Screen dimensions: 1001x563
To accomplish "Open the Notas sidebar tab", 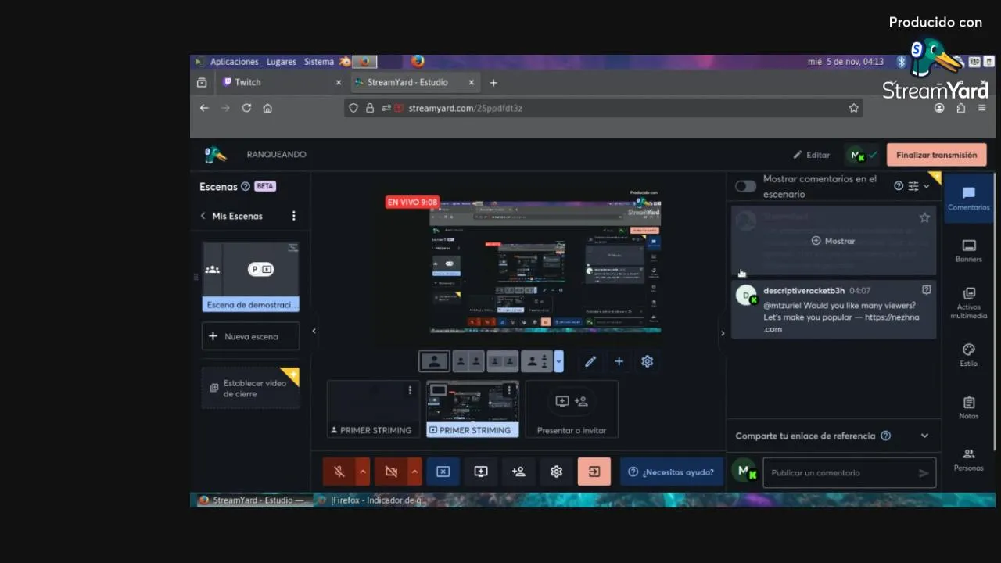I will (968, 407).
